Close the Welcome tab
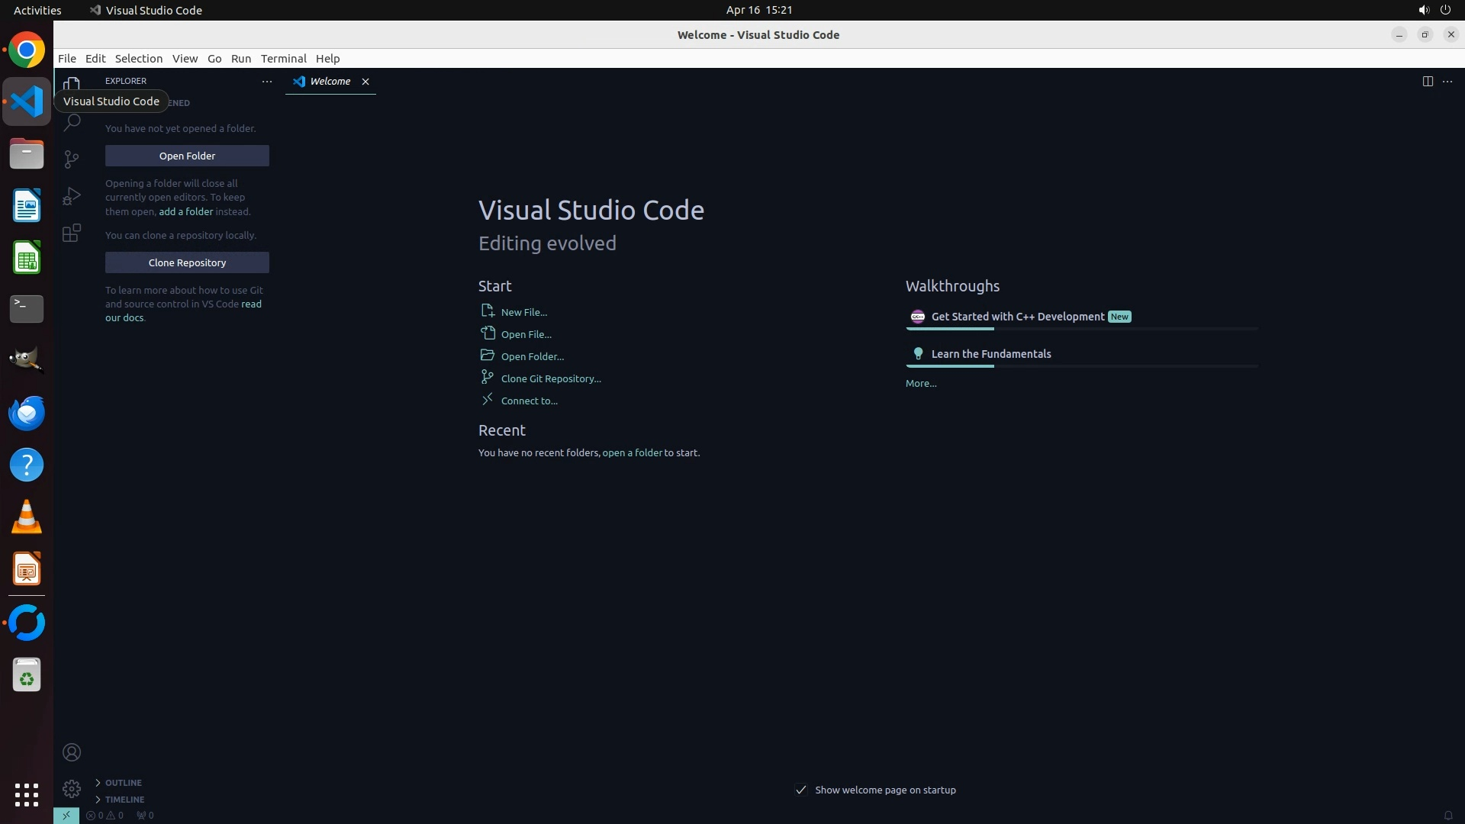The width and height of the screenshot is (1465, 824). tap(365, 81)
